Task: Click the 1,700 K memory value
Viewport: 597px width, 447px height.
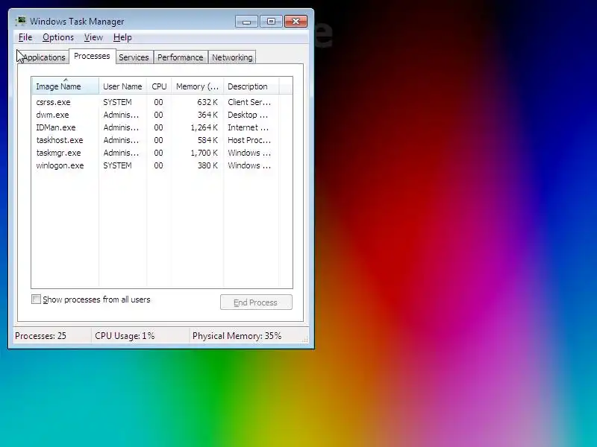Action: [x=204, y=153]
